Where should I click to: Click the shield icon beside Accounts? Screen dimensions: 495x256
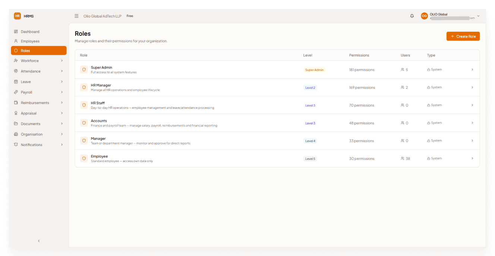[x=84, y=123]
